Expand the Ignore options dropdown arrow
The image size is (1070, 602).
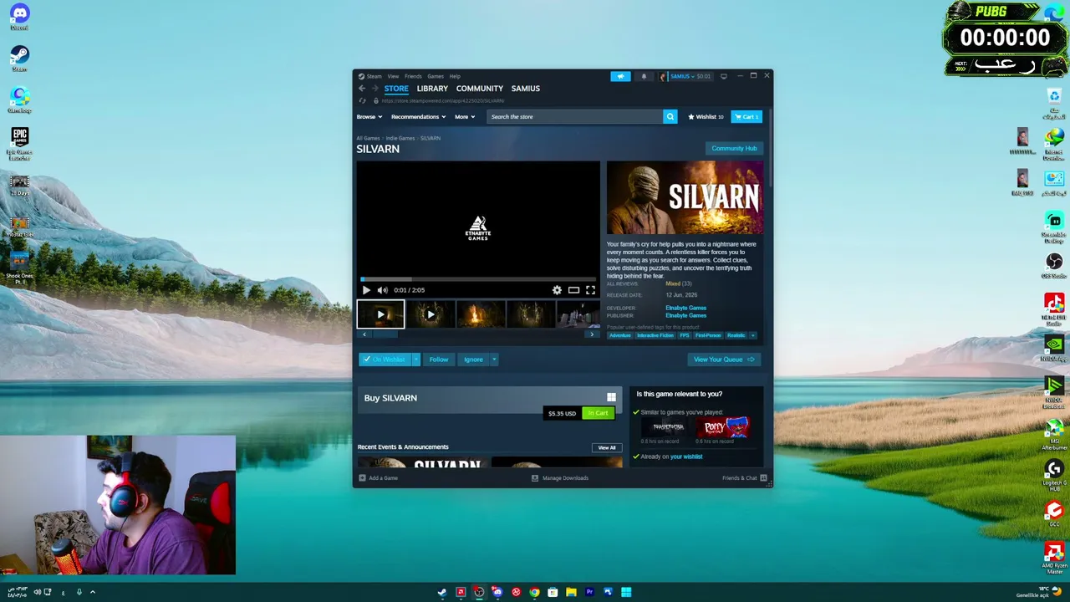[494, 360]
